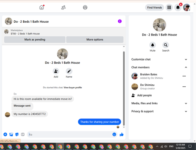This screenshot has height=150, width=196.
Task: Send a thumbs up like
Action: pyautogui.click(x=122, y=134)
